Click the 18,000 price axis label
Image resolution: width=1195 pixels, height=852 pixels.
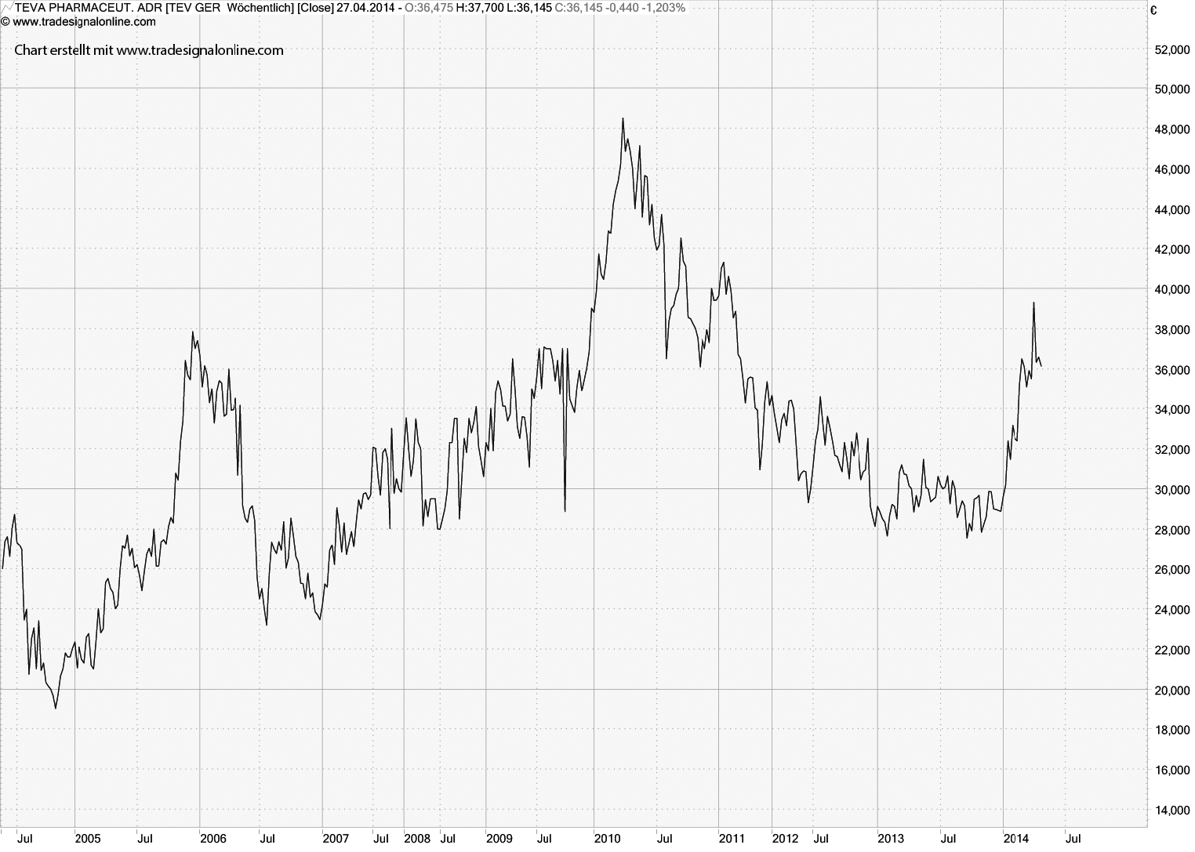tap(1172, 731)
